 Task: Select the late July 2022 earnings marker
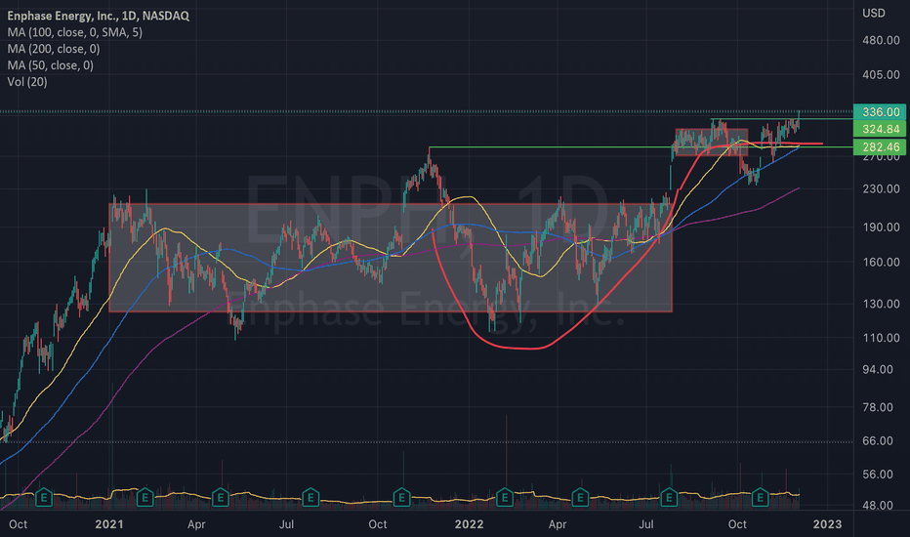[669, 498]
